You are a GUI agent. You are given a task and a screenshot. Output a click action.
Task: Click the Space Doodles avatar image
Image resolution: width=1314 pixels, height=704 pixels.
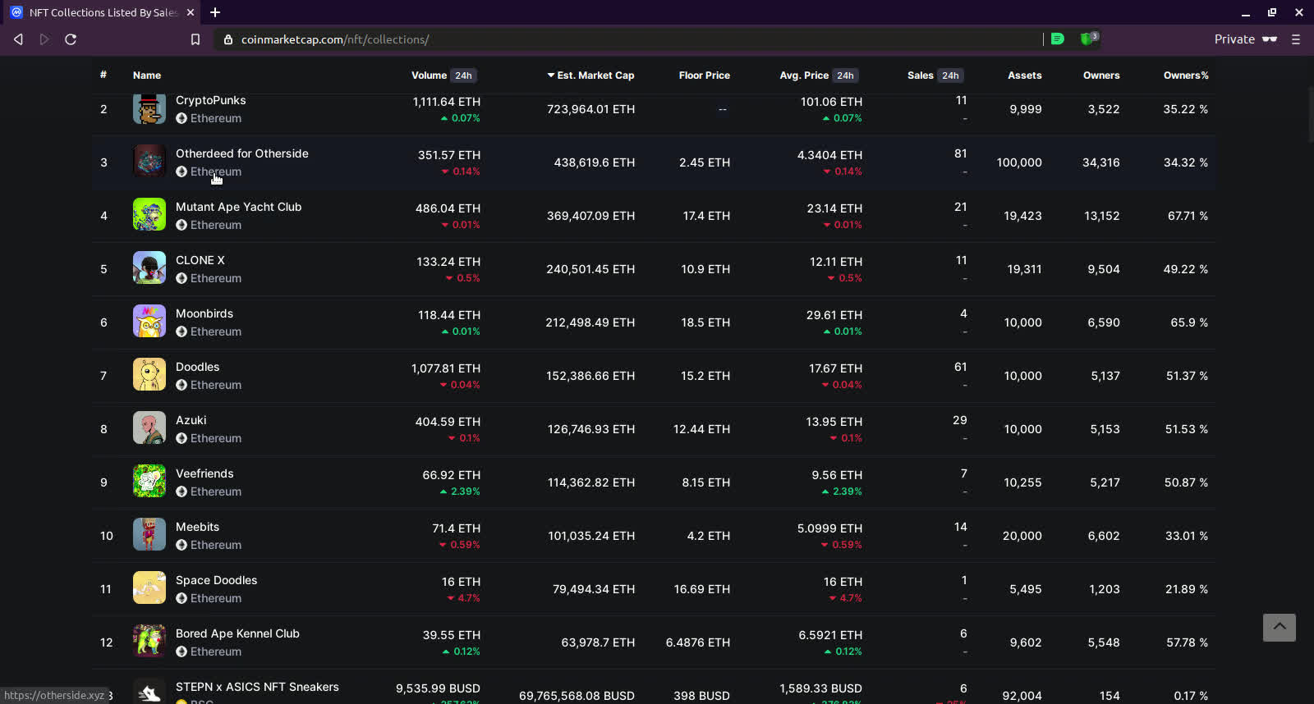tap(149, 587)
